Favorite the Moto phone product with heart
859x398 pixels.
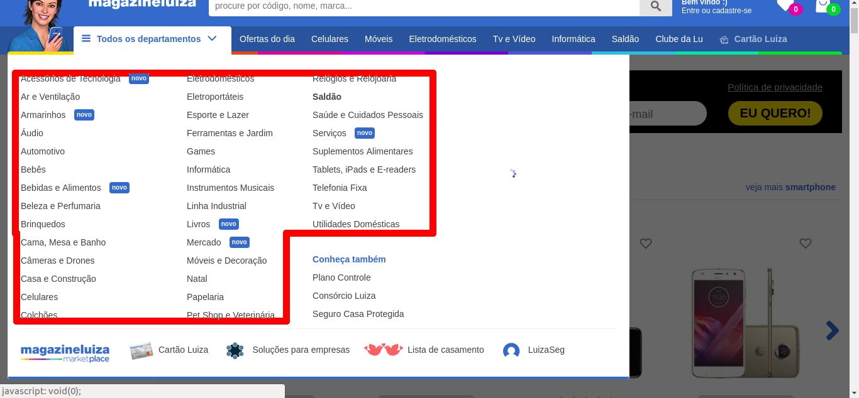pos(806,243)
